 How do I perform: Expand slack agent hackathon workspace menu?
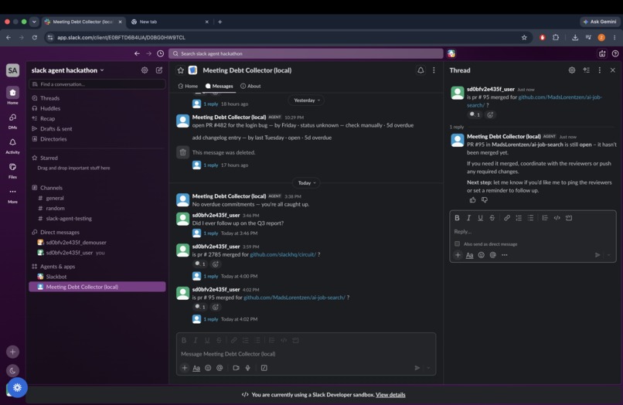click(x=67, y=70)
